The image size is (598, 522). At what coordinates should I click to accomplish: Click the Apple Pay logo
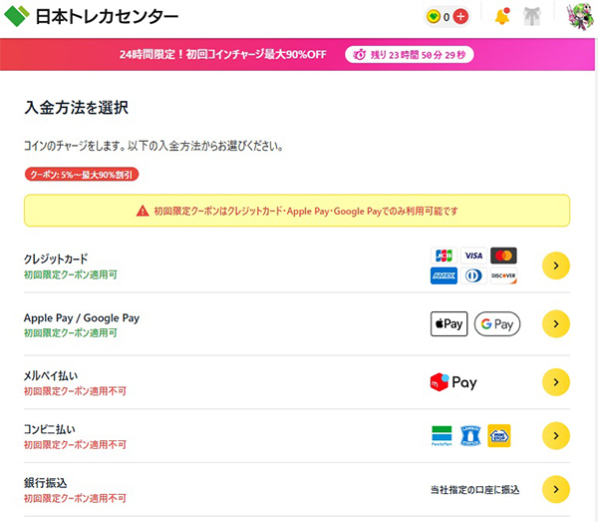click(448, 323)
